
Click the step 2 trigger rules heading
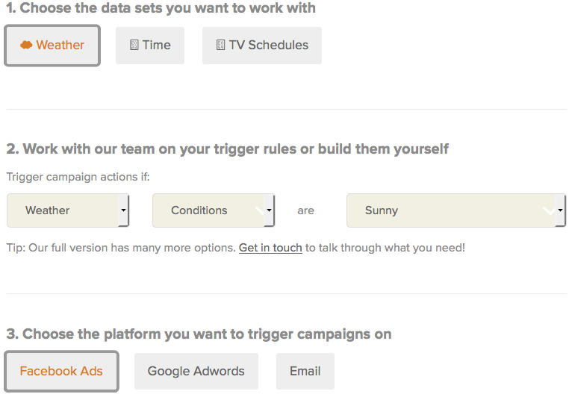pyautogui.click(x=227, y=149)
